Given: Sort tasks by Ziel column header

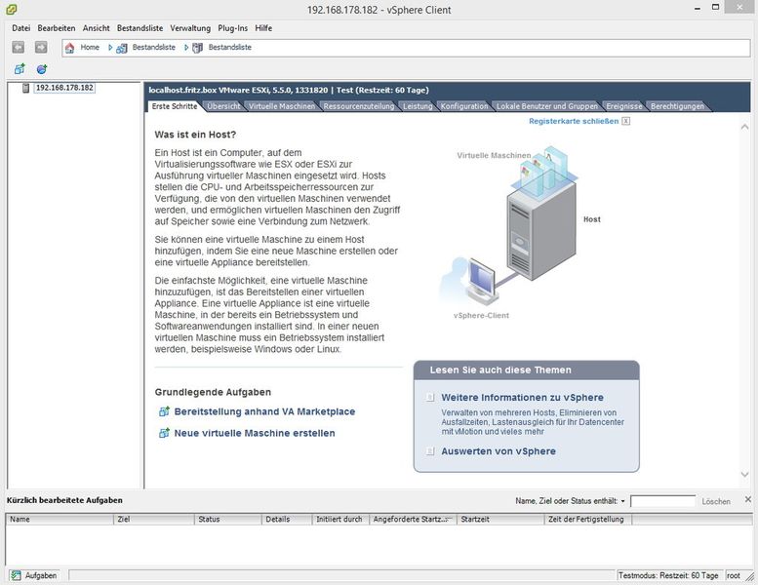Looking at the screenshot, I should tap(154, 520).
